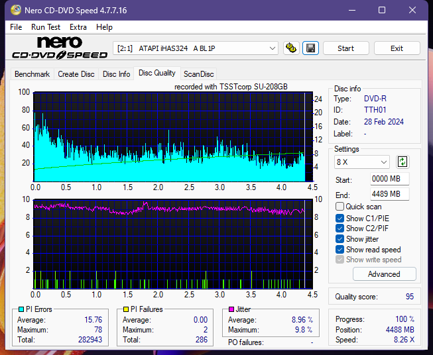Open the Help menu
The height and width of the screenshot is (355, 433).
pyautogui.click(x=104, y=27)
